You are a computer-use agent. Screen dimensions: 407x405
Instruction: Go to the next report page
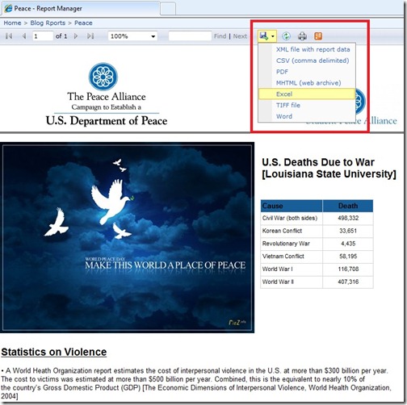point(76,36)
